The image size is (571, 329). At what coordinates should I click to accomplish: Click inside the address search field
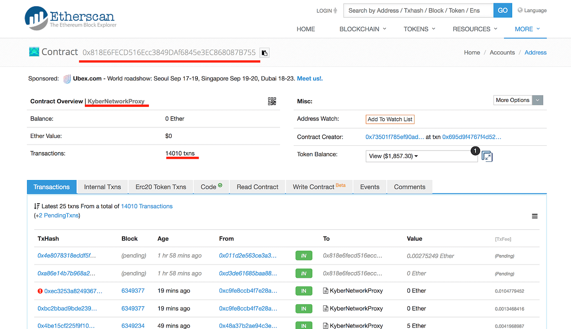tap(416, 10)
